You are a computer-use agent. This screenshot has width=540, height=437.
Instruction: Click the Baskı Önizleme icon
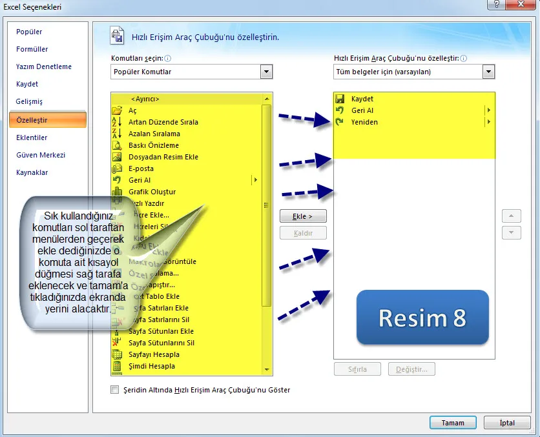click(117, 145)
